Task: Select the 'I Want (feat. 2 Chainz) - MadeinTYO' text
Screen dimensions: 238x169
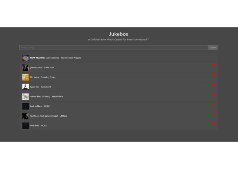Action: pos(46,96)
